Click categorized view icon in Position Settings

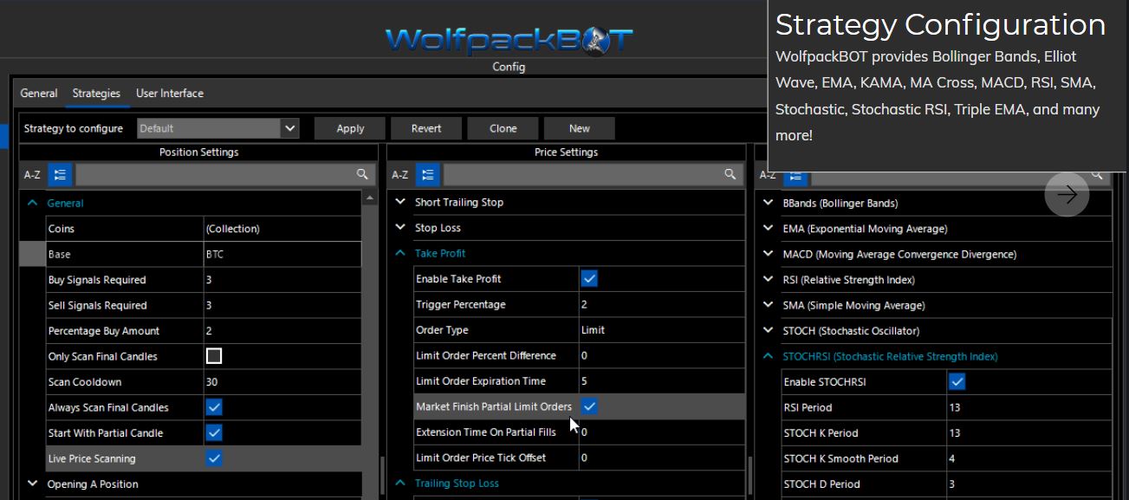pyautogui.click(x=60, y=175)
